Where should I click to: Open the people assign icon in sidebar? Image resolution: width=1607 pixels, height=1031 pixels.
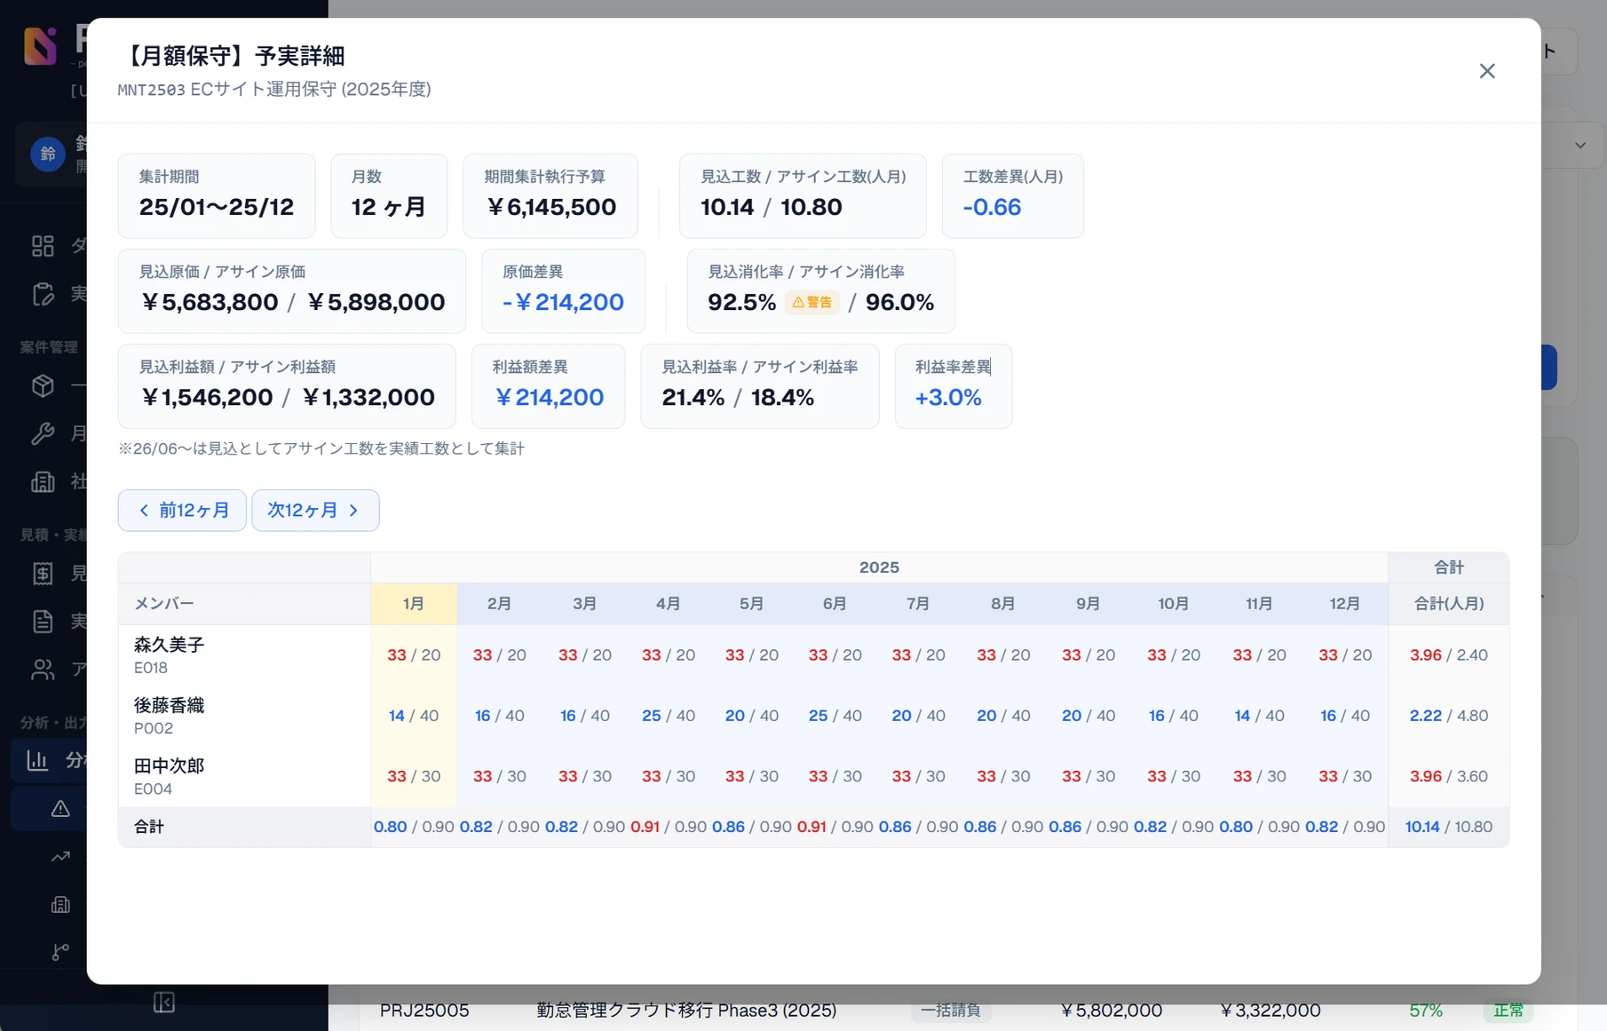click(x=43, y=669)
